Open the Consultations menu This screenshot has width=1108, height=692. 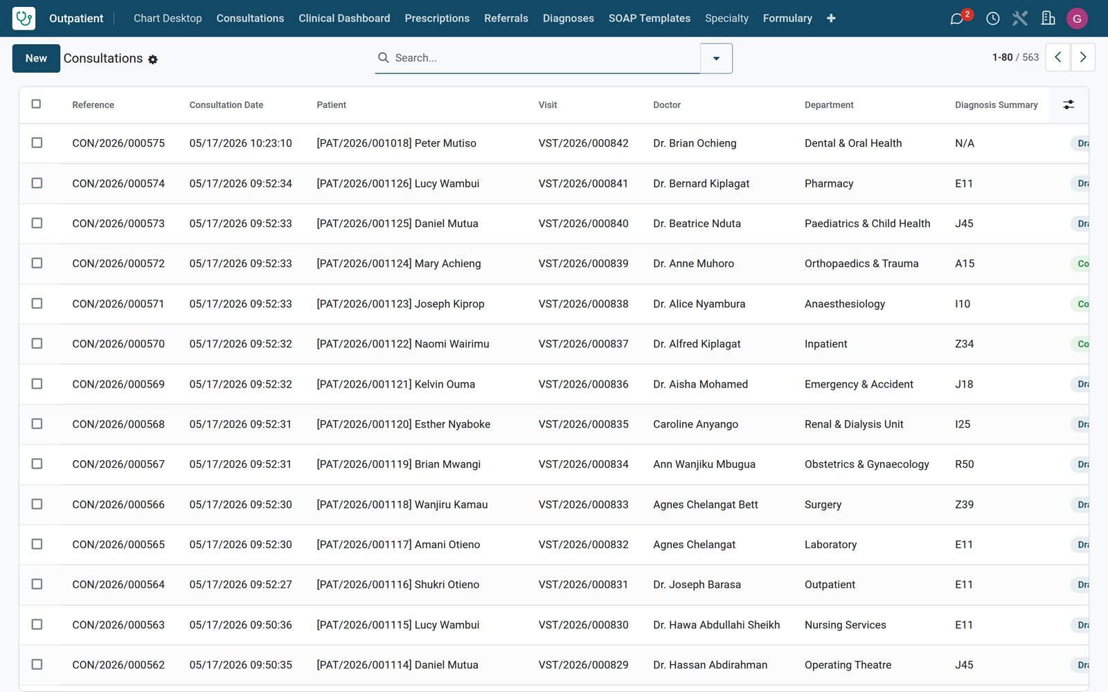250,18
